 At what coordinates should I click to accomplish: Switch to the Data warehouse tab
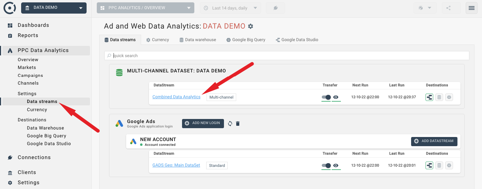[x=198, y=40]
